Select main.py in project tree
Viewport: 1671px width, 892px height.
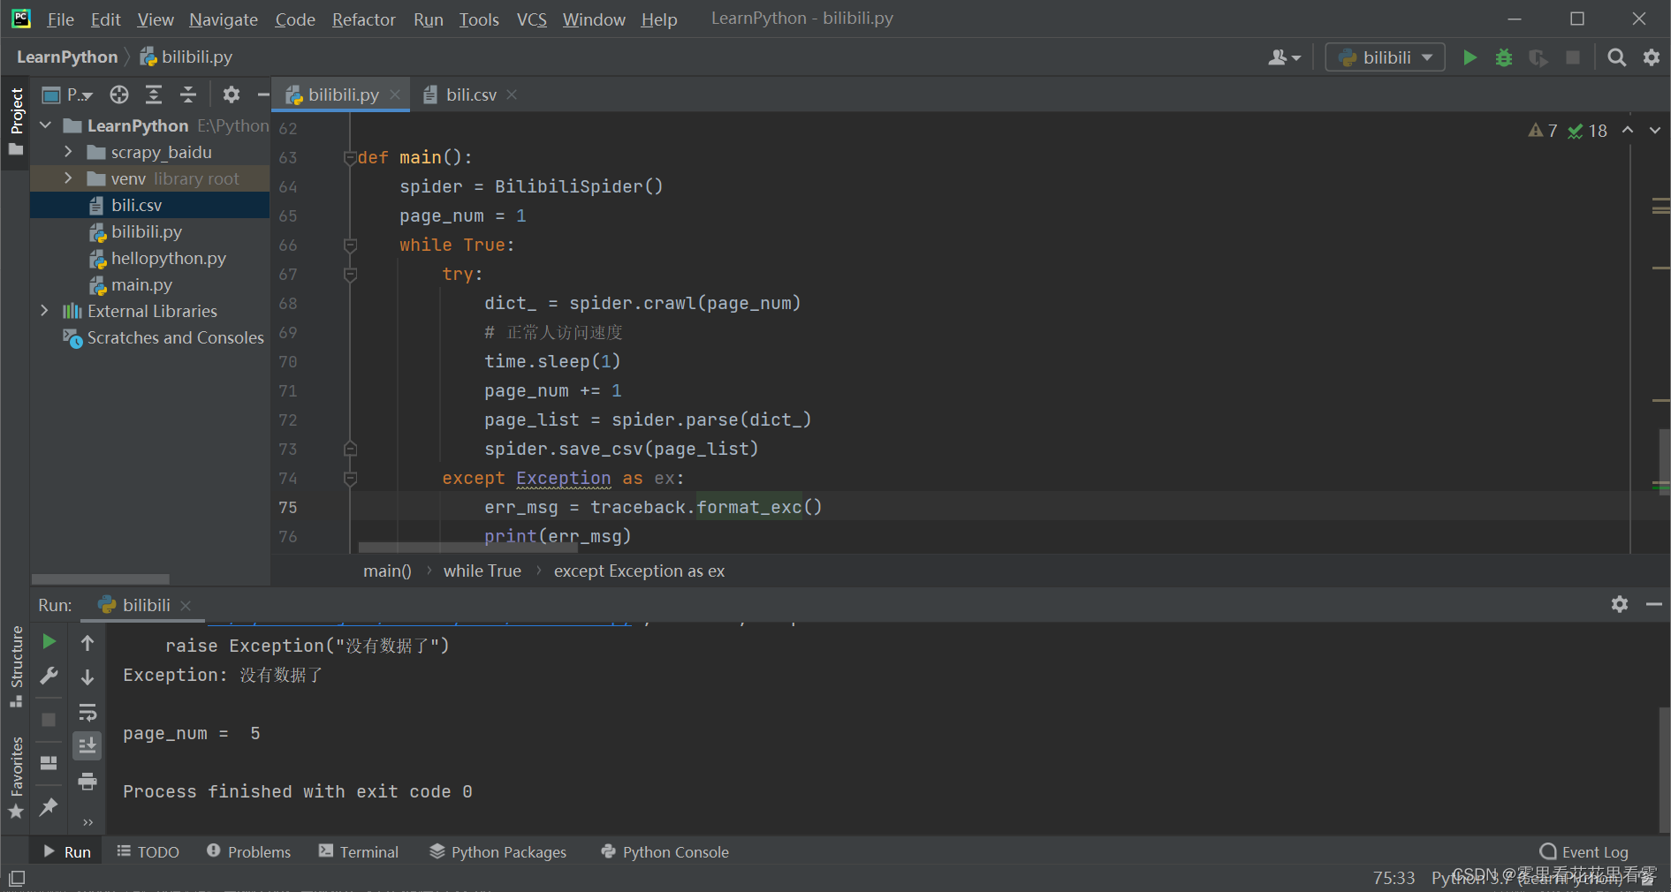pos(149,284)
